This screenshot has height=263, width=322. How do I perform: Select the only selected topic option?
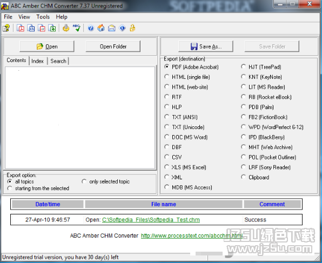[x=106, y=181]
